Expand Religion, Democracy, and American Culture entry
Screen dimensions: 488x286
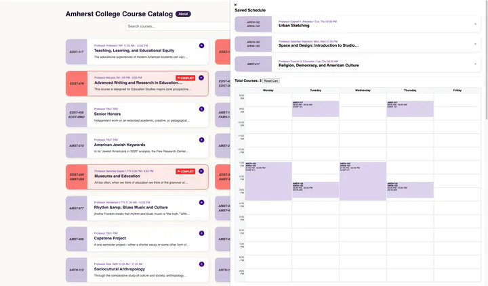[475, 64]
